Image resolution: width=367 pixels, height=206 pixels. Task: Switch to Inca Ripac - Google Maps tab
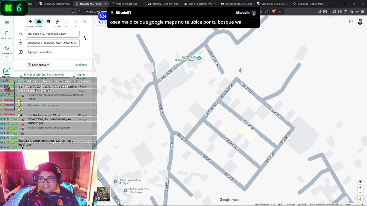click(308, 4)
